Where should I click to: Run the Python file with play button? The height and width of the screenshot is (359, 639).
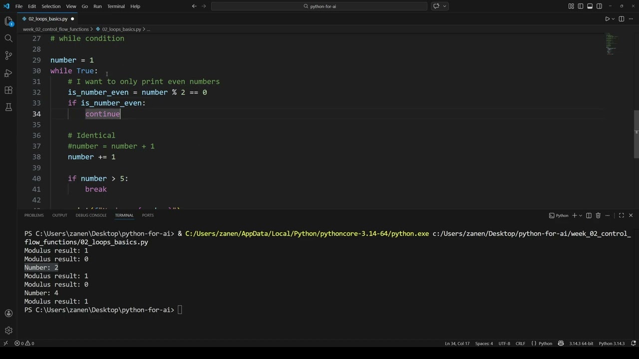608,19
